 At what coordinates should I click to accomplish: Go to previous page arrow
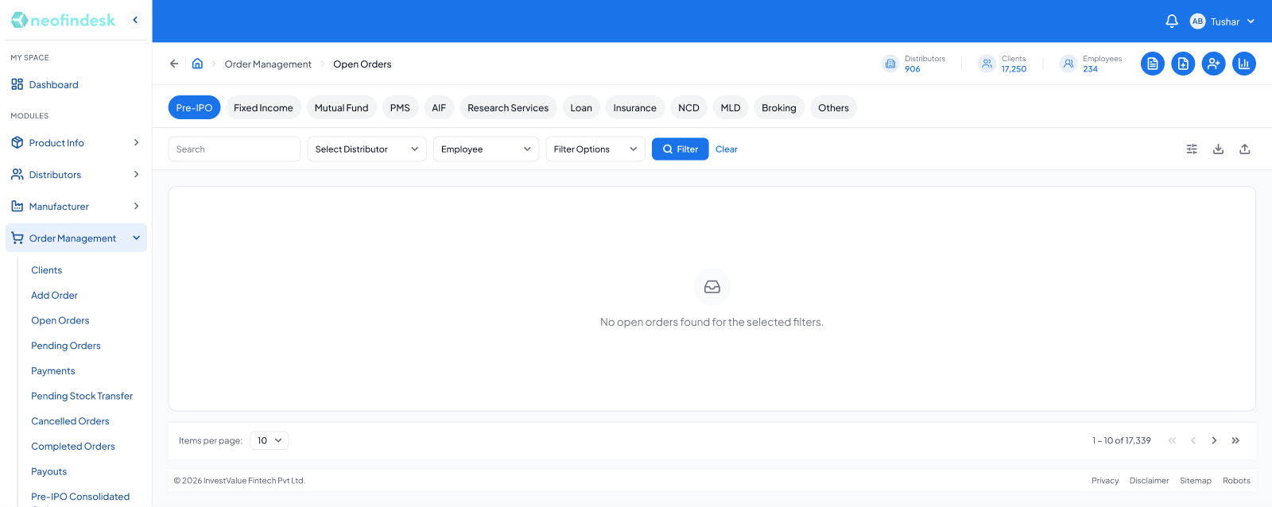pos(1193,440)
